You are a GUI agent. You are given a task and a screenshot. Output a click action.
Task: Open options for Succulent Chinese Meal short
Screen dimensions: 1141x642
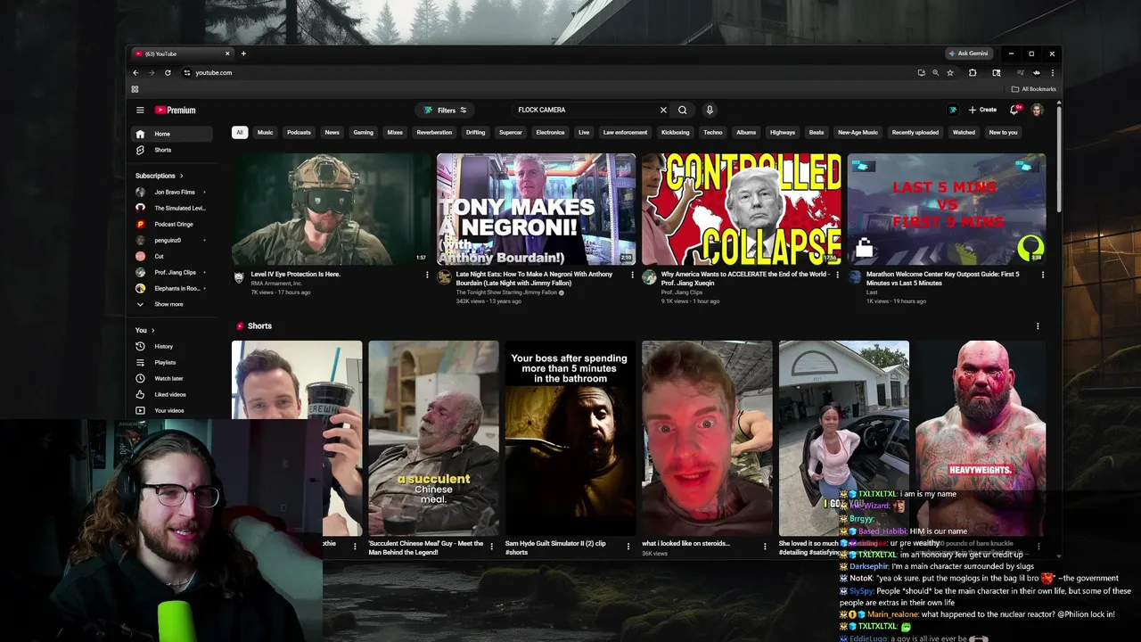491,547
